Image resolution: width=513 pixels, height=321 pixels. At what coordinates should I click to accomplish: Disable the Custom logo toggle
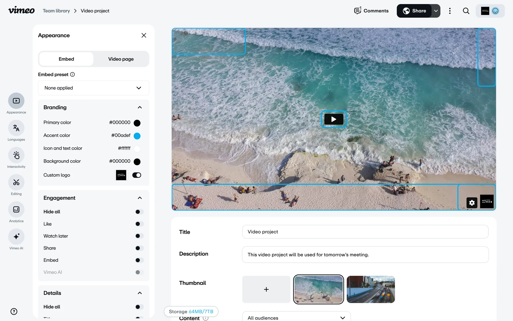137,175
